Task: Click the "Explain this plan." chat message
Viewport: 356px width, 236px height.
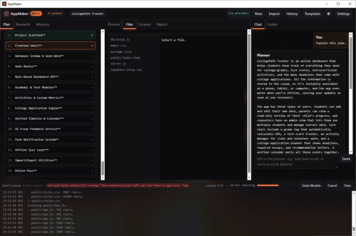Action: pos(331,43)
